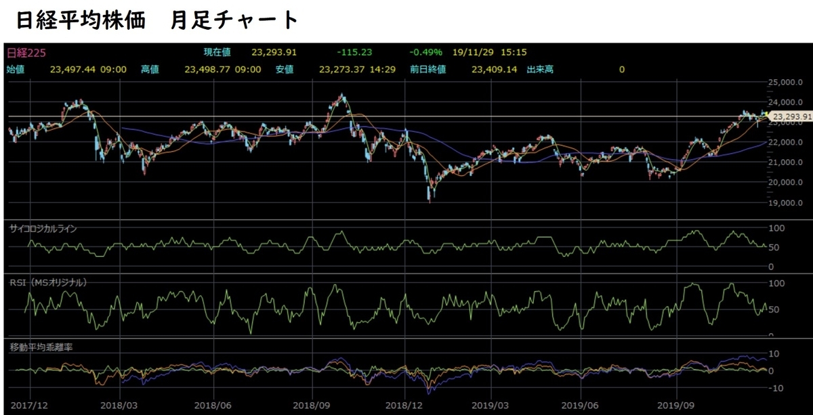Select the current value 23,293.91 in header
This screenshot has height=415, width=813.
[x=274, y=52]
